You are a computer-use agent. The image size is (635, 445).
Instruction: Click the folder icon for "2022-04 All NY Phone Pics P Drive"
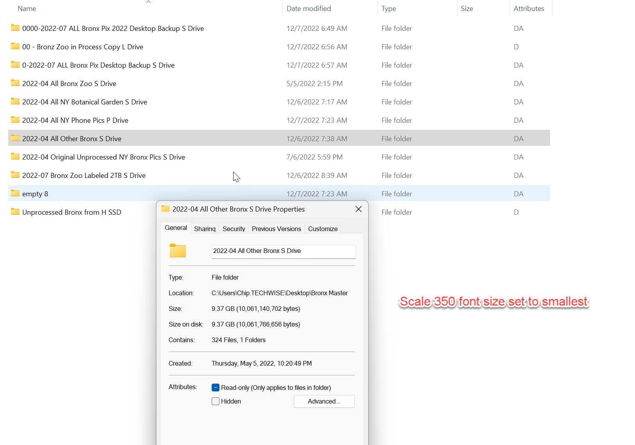tap(15, 120)
